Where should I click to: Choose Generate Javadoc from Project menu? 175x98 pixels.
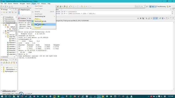coord(43,24)
